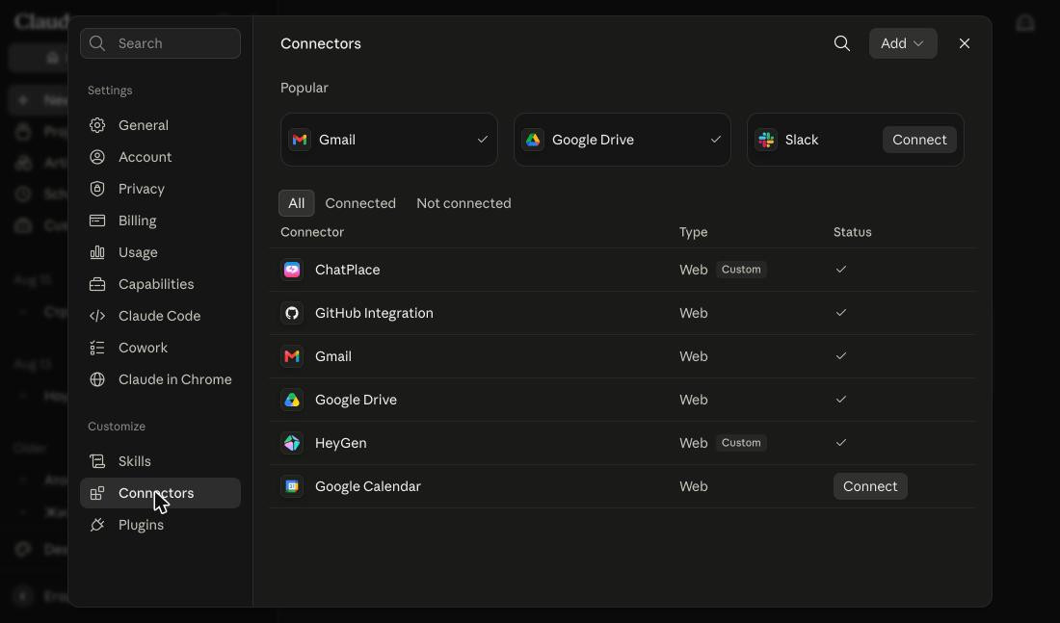Viewport: 1060px width, 623px height.
Task: Click the Cowork checklist icon
Action: click(x=97, y=348)
